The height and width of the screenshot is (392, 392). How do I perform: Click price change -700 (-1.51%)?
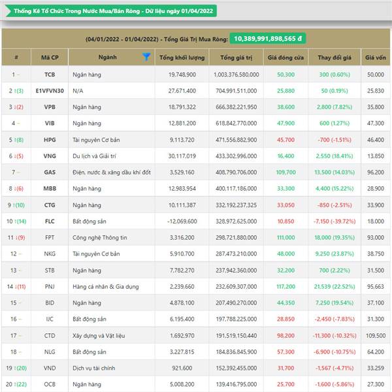coord(335,140)
